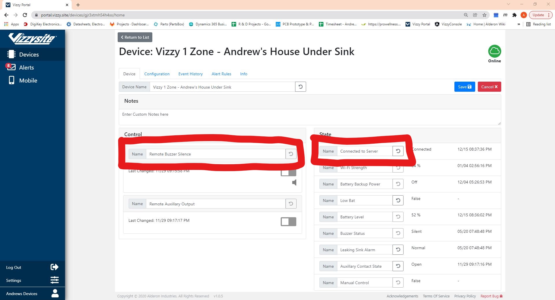Open Alerts with the 8 badge
Viewport: 555px width, 300px height.
click(x=32, y=67)
